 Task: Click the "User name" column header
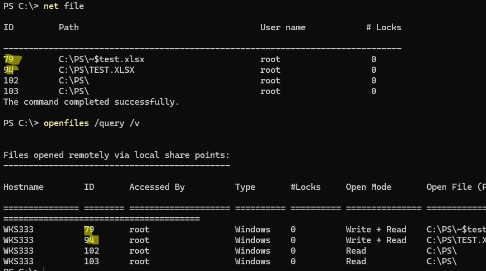tap(283, 27)
